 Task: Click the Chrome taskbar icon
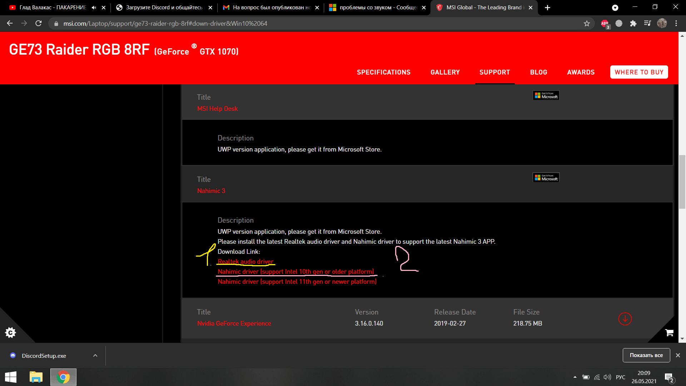[x=63, y=377]
